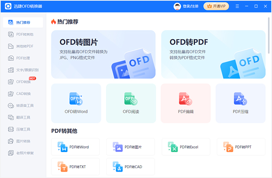This screenshot has width=272, height=178.
Task: Click the OFD转Word icon
Action: 76,99
